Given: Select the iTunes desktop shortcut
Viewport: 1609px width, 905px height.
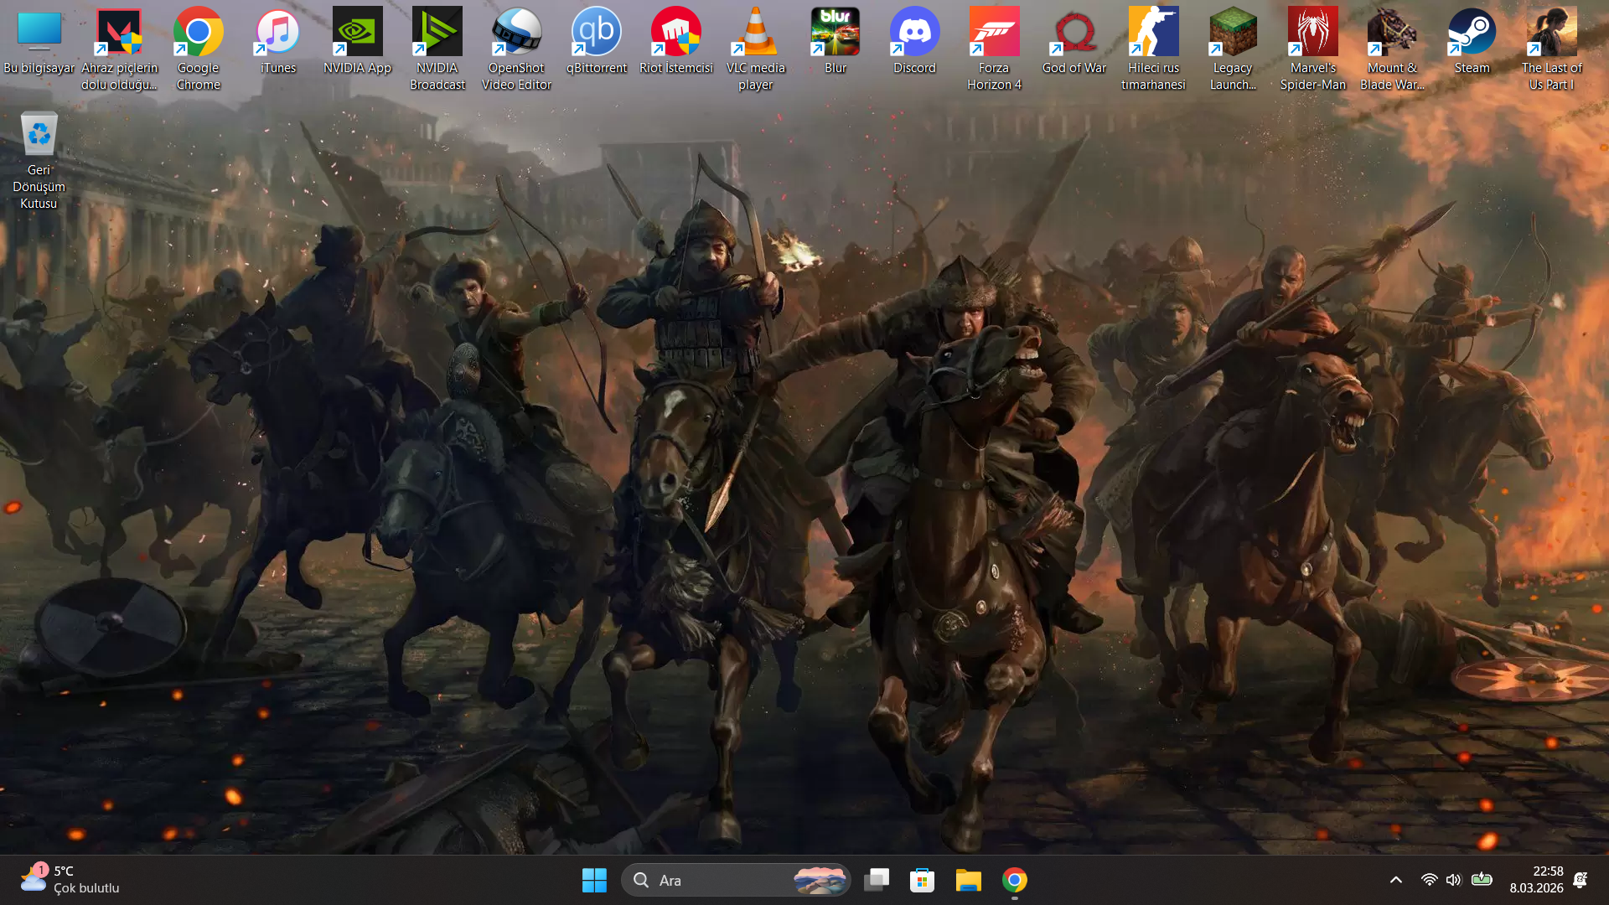Looking at the screenshot, I should tap(278, 42).
